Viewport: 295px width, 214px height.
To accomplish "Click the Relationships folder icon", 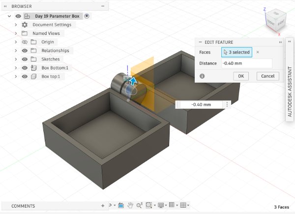I will tap(33, 51).
